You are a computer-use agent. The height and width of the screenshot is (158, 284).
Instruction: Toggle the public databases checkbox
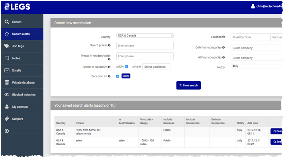click(x=127, y=66)
